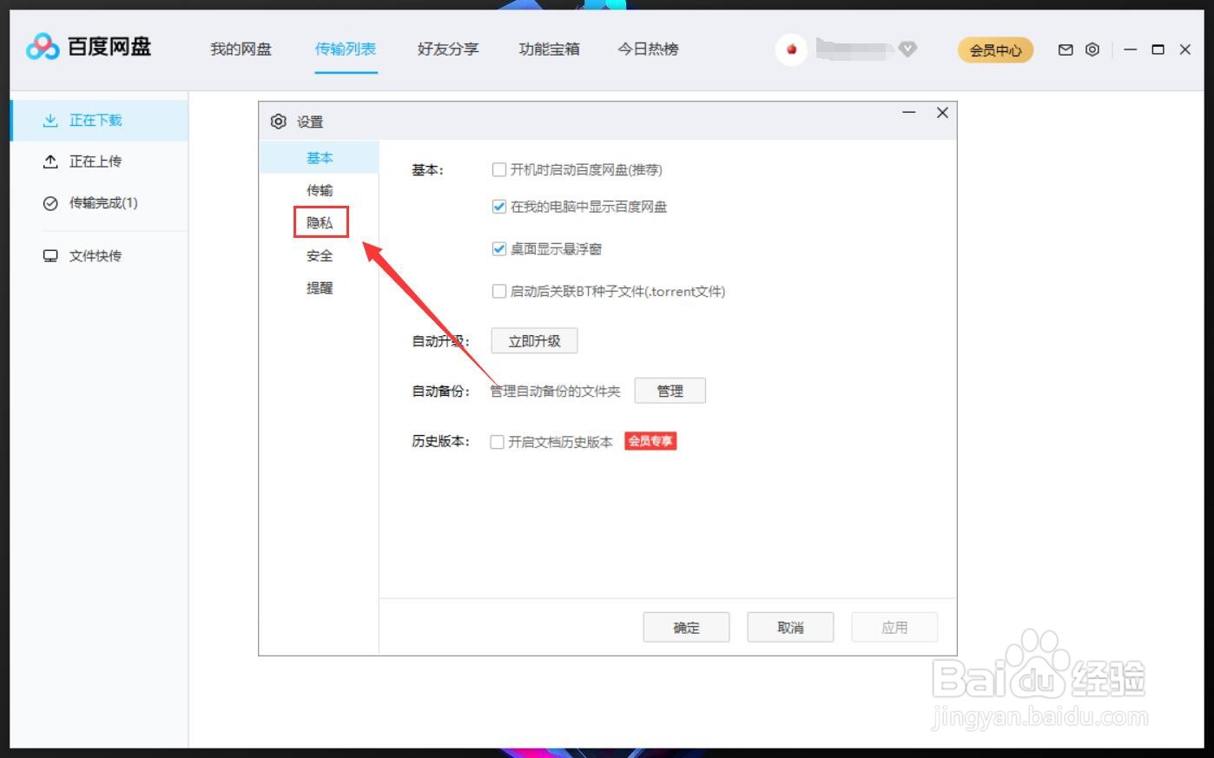1214x758 pixels.
Task: Enable 启动后关联BT种子文件 checkbox
Action: (x=499, y=292)
